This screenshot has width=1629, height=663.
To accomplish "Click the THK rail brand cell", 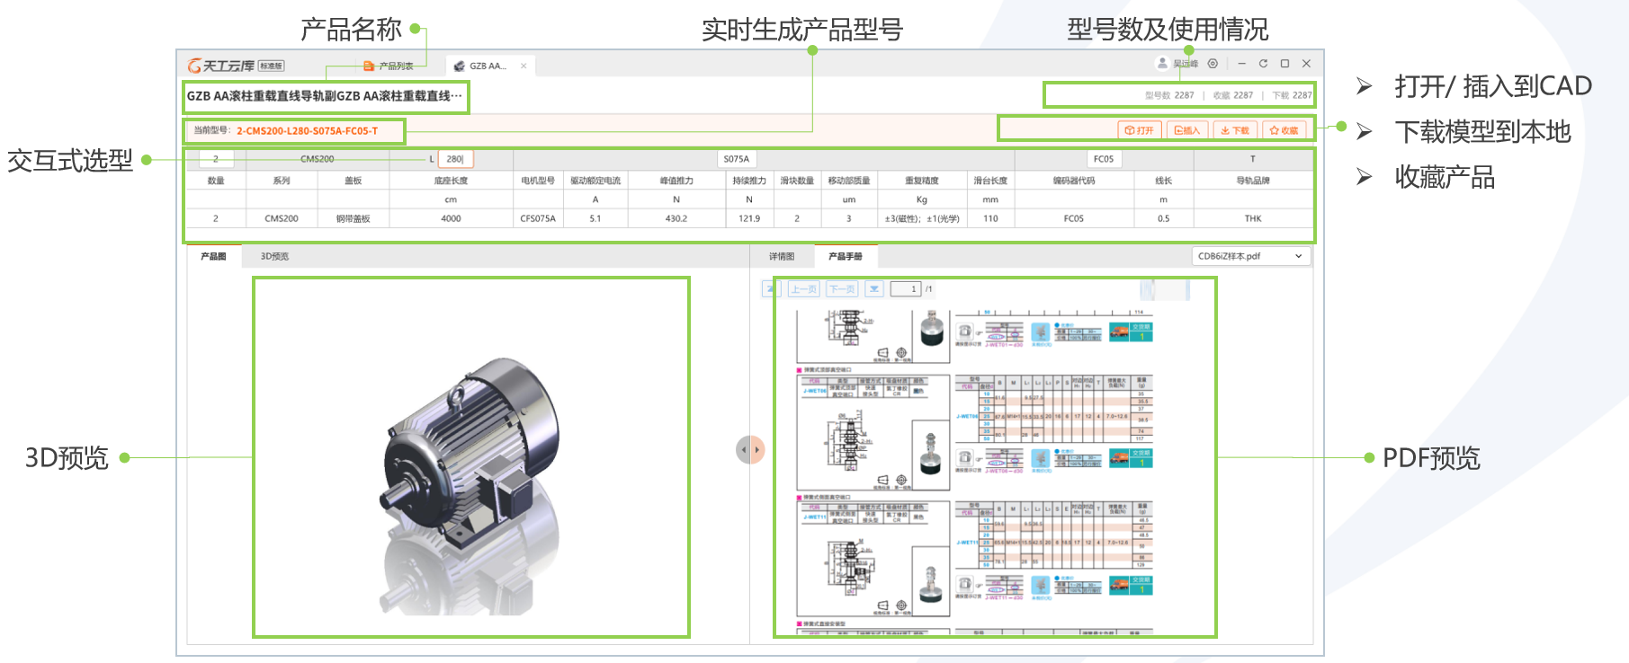I will [1253, 218].
